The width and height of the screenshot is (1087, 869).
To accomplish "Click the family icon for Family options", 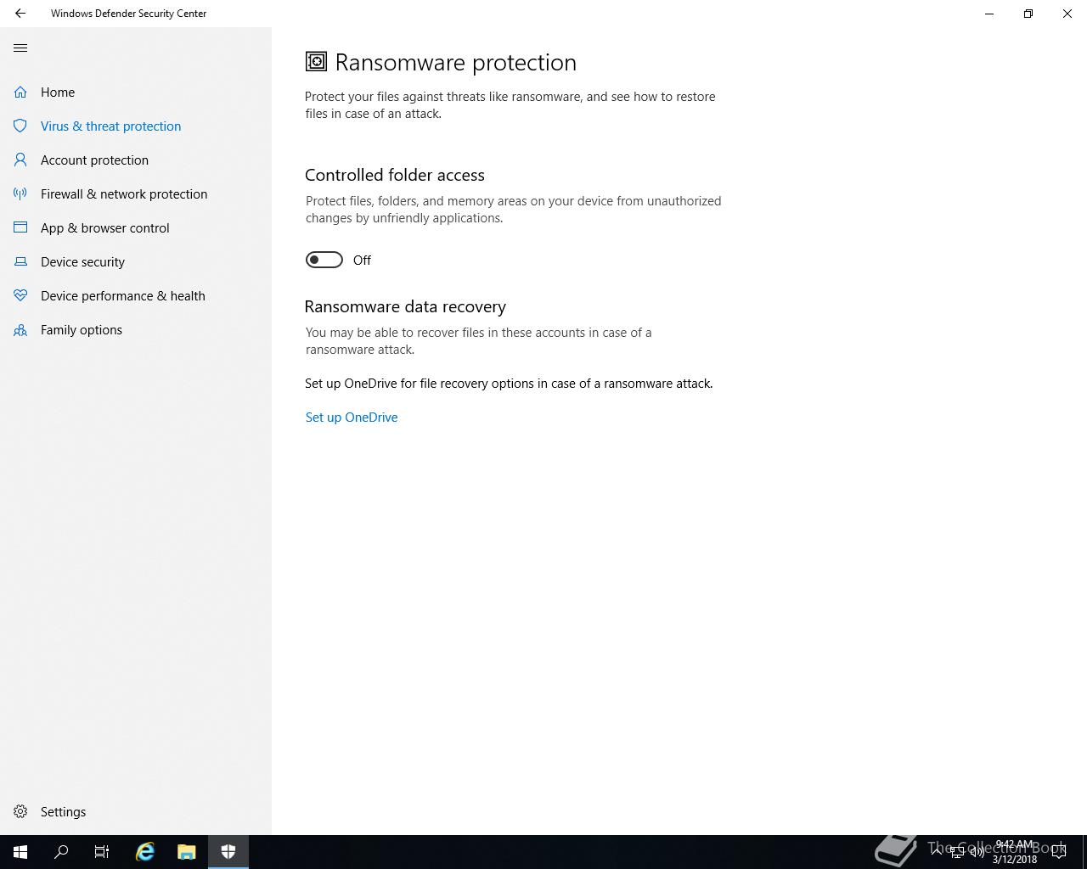I will pyautogui.click(x=20, y=329).
